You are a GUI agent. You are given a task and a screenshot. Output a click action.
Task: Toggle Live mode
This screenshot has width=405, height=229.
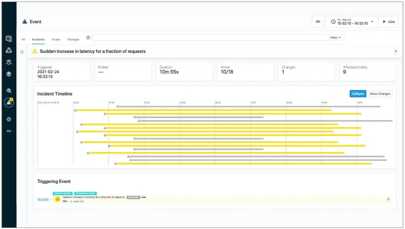pos(388,22)
